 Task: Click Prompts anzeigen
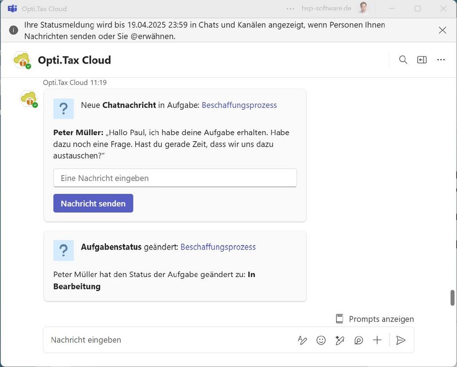(x=375, y=319)
